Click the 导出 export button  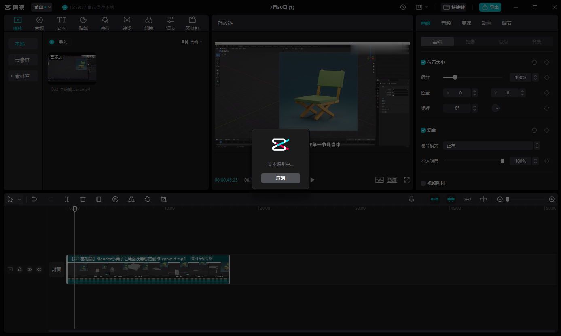pyautogui.click(x=490, y=7)
